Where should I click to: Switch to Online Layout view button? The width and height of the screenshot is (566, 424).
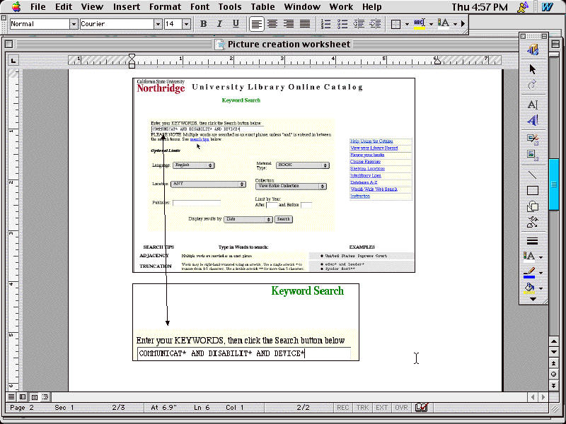click(23, 397)
